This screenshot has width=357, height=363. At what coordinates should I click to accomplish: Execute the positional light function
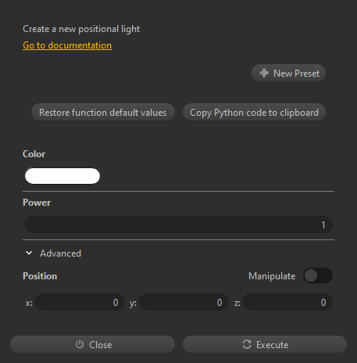tap(265, 344)
